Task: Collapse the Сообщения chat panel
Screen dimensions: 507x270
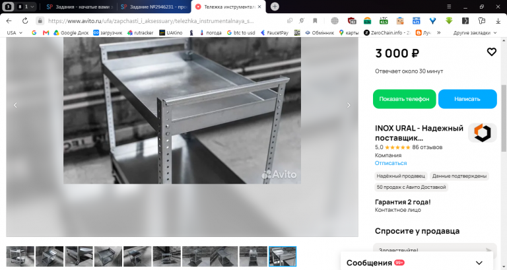Action: 479,263
